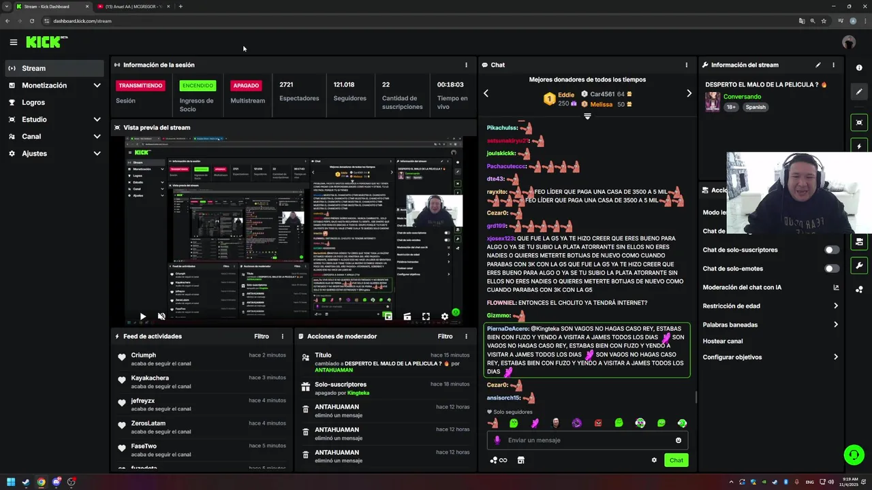The image size is (872, 490).
Task: Expand Restricción de edad settings
Action: 770,306
